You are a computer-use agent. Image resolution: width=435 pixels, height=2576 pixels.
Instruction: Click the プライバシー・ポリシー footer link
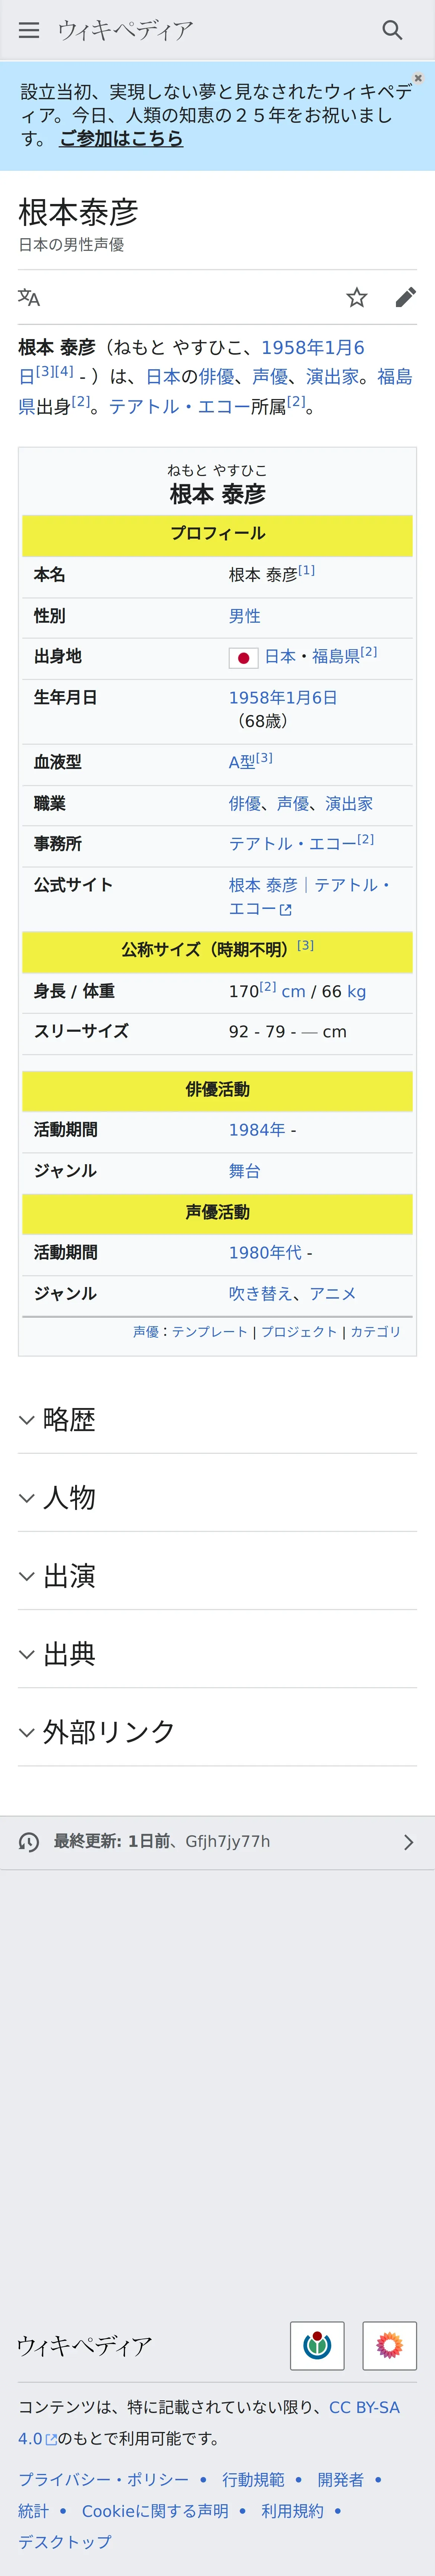pyautogui.click(x=103, y=2479)
